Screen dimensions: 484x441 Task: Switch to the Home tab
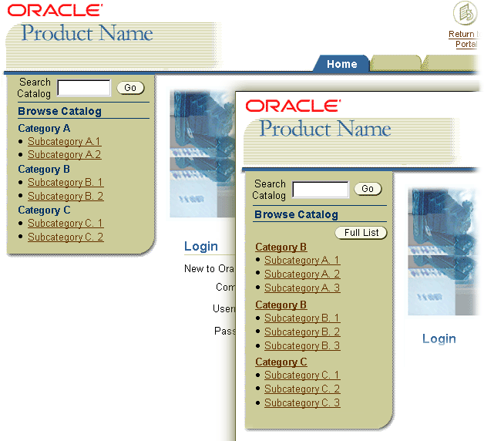tap(341, 64)
